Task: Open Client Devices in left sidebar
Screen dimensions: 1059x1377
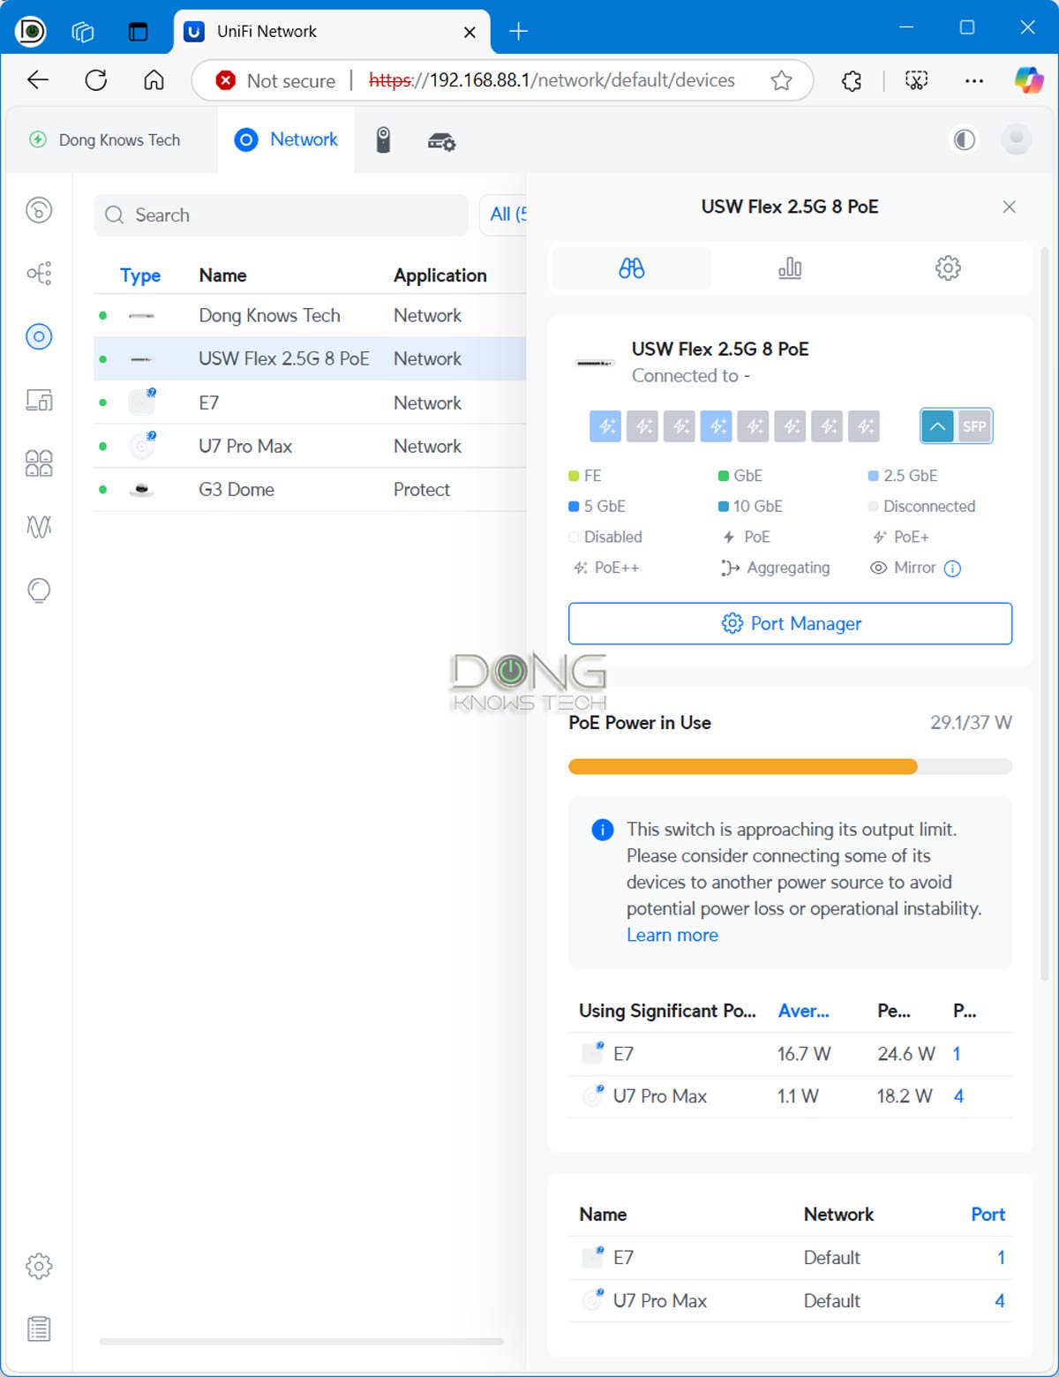Action: [x=39, y=400]
